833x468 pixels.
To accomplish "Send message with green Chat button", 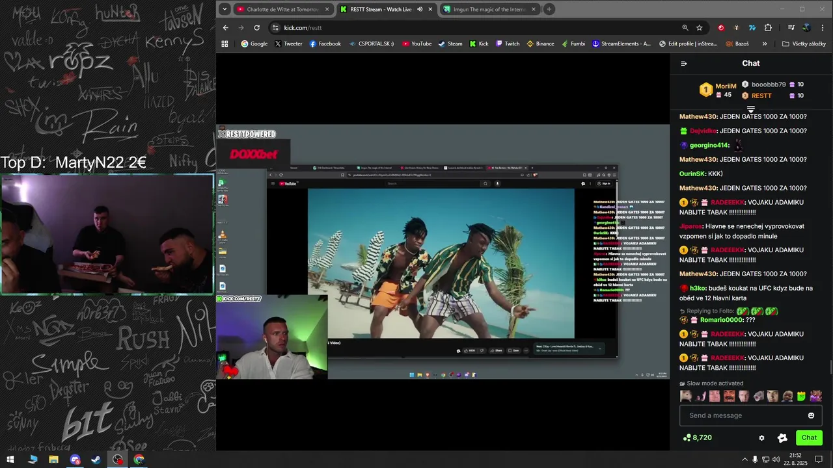I will coord(809,438).
